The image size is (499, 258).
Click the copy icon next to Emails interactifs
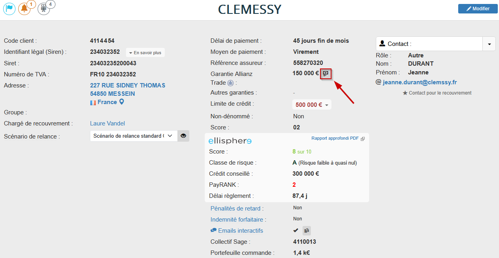(x=307, y=231)
